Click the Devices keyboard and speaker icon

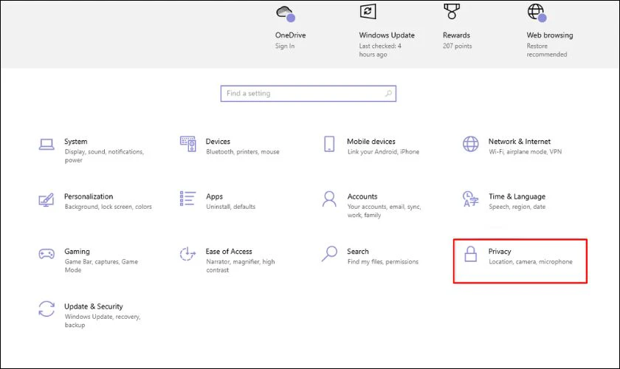187,144
